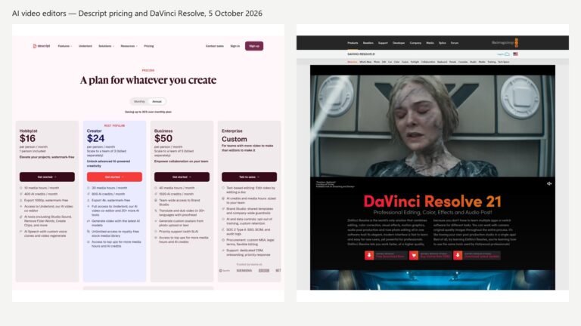Image resolution: width=581 pixels, height=326 pixels.
Task: Open the Company menu on Blackmagic site
Action: point(416,43)
